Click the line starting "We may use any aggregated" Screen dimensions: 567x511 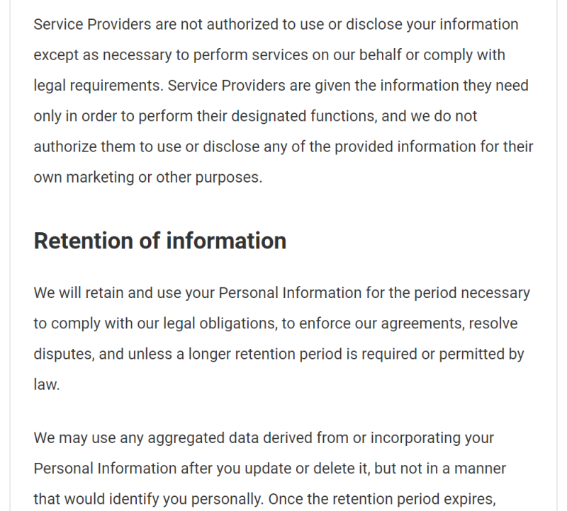[x=264, y=438]
